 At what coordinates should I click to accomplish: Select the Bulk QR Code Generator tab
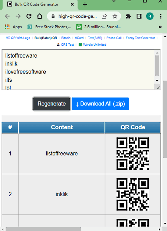40,4
